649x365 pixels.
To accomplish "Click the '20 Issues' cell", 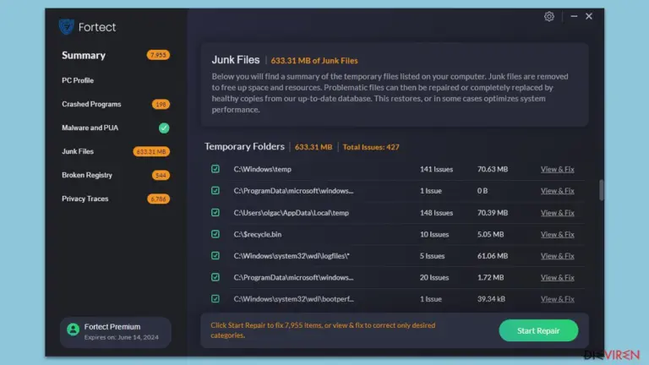I will (434, 277).
